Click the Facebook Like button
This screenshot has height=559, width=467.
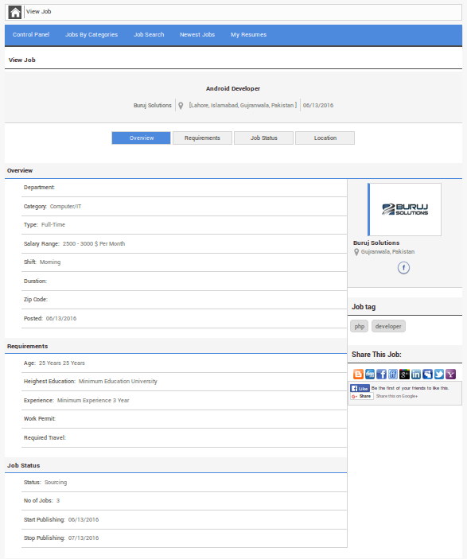pyautogui.click(x=360, y=388)
